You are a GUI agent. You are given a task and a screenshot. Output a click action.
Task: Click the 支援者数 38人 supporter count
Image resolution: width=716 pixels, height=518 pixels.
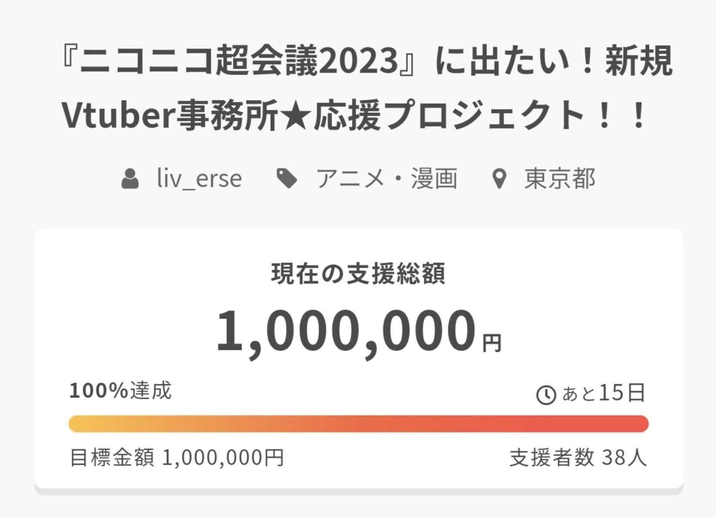pos(578,458)
